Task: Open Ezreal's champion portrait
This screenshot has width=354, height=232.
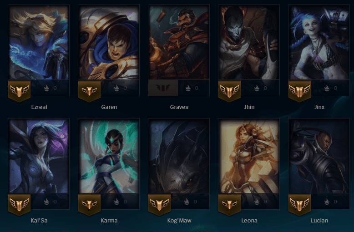Action: pyautogui.click(x=39, y=42)
